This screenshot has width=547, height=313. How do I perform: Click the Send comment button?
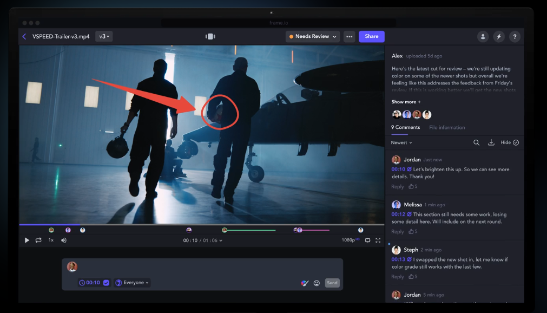click(332, 283)
